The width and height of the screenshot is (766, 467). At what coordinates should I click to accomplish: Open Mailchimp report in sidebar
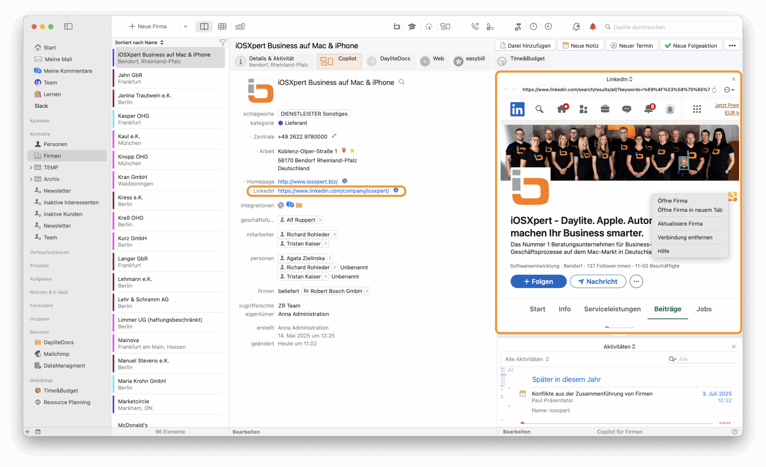point(56,354)
